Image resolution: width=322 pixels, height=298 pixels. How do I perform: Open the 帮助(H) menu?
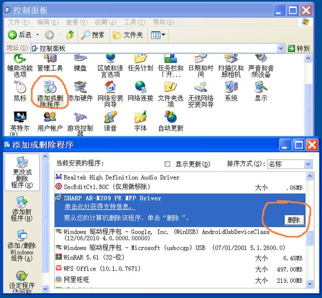(x=164, y=22)
